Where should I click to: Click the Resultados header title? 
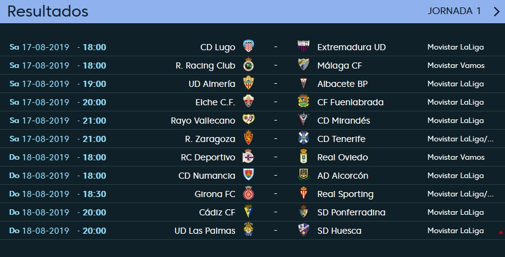tap(48, 11)
